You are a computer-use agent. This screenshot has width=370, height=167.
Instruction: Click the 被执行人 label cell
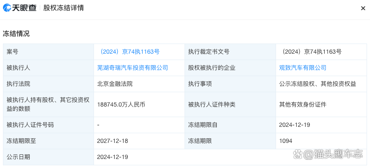pyautogui.click(x=48, y=68)
